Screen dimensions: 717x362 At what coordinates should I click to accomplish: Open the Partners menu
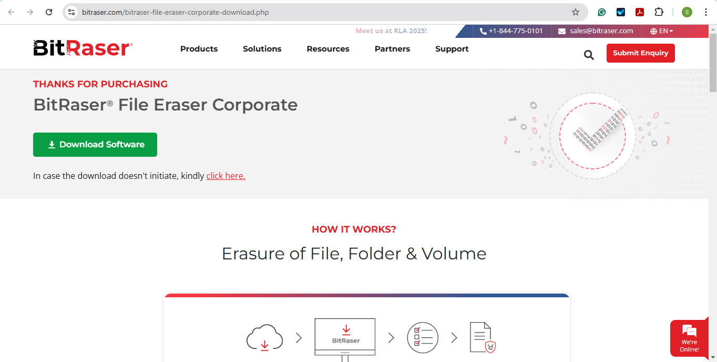pos(392,49)
